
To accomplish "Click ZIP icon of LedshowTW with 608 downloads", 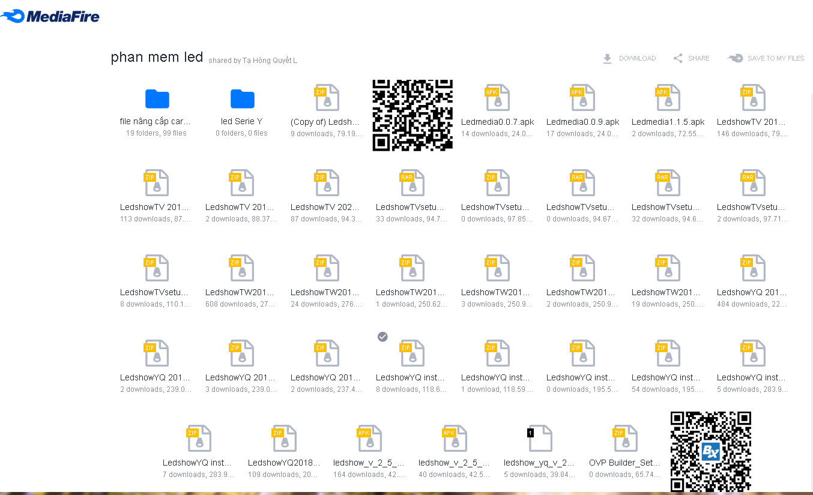I will point(243,268).
